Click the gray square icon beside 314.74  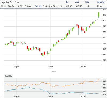[x=5, y=6]
